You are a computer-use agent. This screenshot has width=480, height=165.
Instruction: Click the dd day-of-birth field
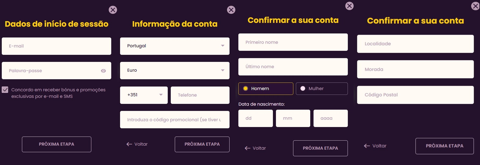click(255, 118)
